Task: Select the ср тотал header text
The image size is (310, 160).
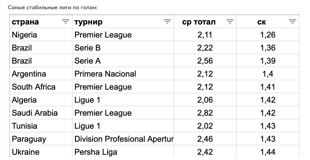Action: [x=199, y=22]
